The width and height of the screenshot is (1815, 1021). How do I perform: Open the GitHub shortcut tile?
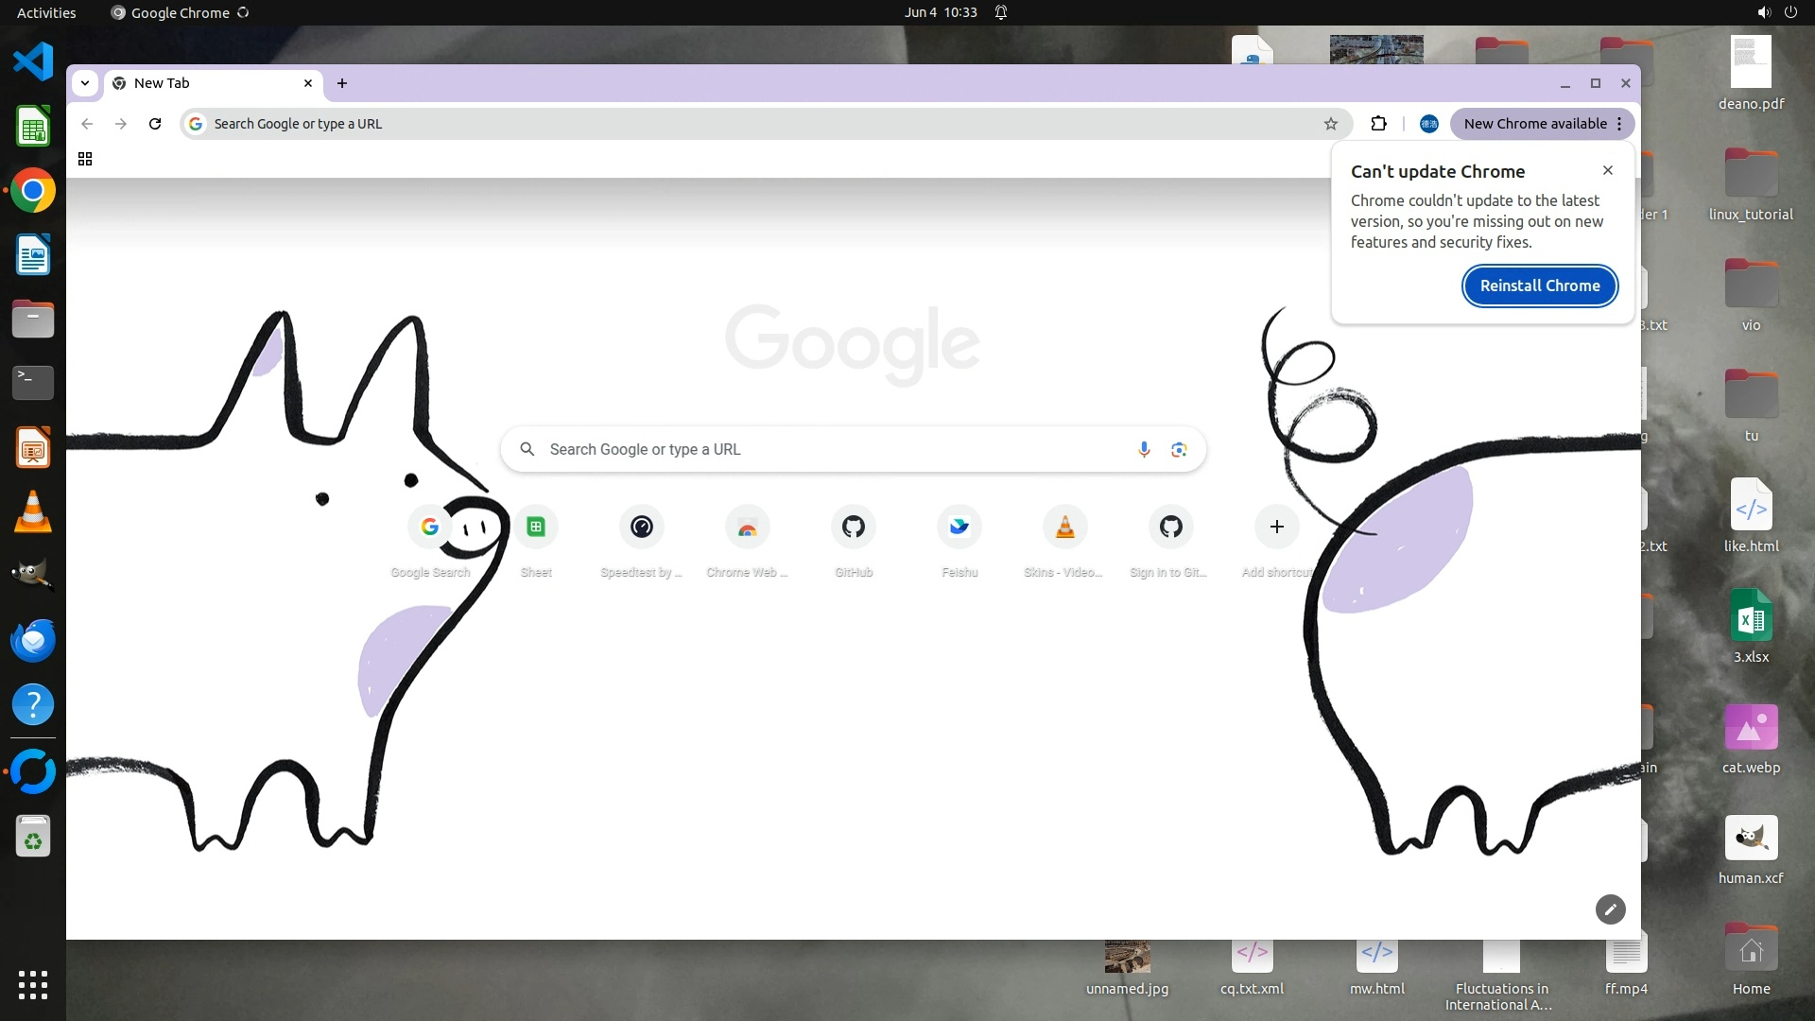[x=854, y=528]
